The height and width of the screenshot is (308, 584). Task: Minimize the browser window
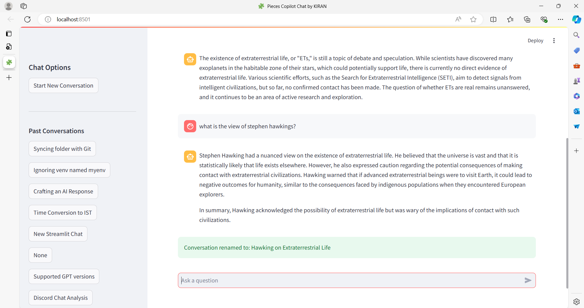tap(541, 6)
